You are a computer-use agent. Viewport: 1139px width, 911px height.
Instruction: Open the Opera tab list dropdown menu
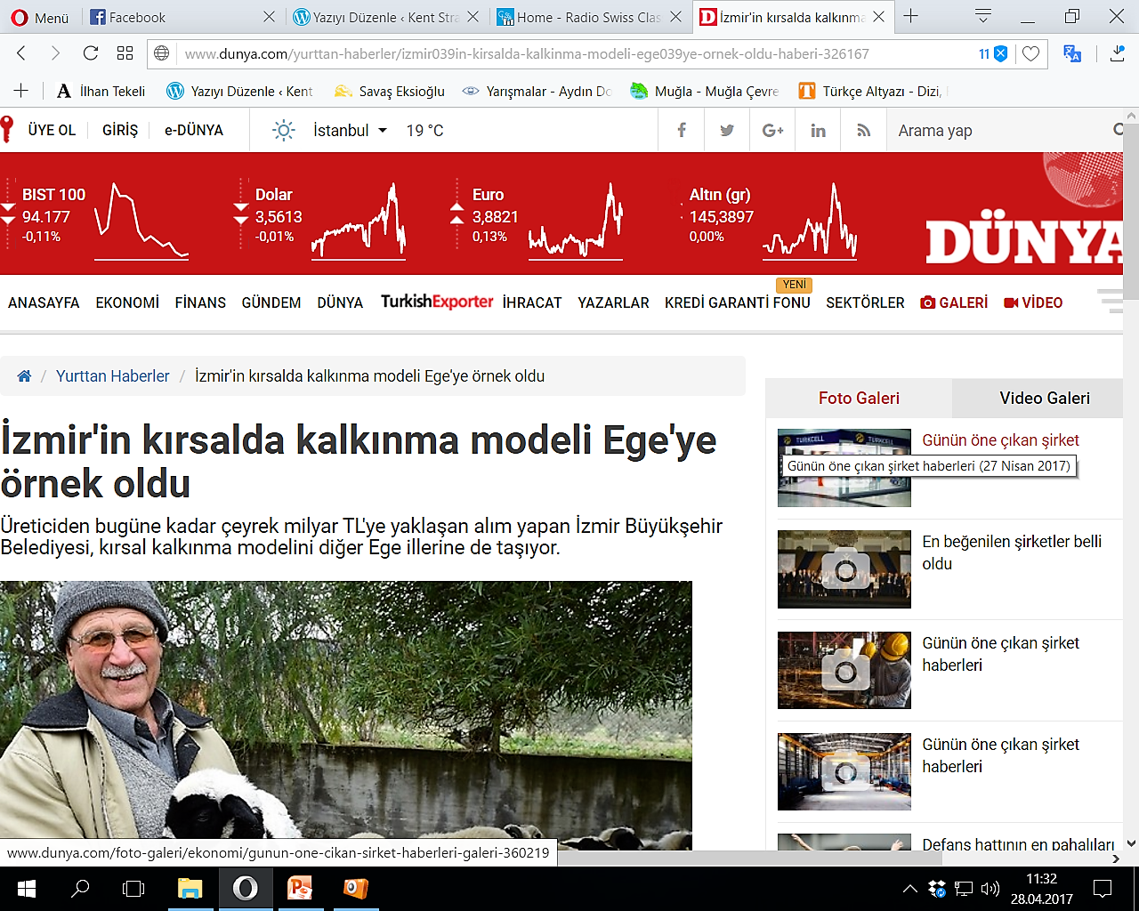click(x=983, y=17)
